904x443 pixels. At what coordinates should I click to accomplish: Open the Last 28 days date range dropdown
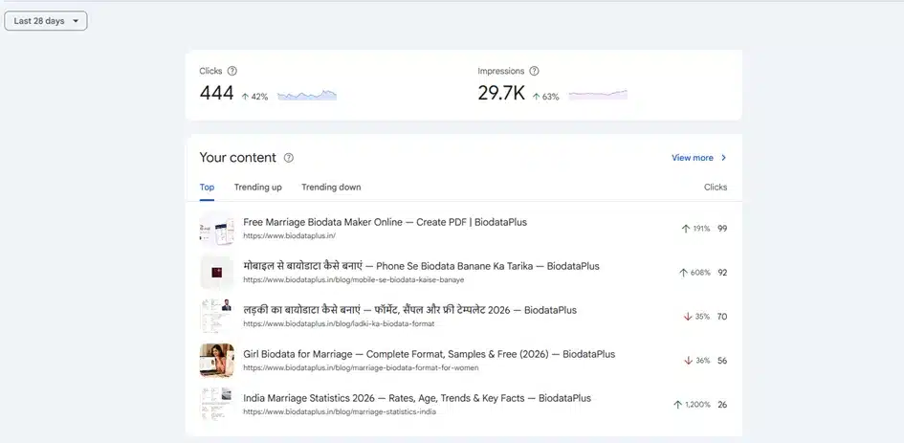pos(46,21)
